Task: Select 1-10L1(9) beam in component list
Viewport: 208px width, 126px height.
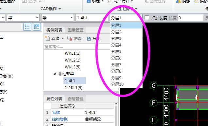Action: pos(74,88)
